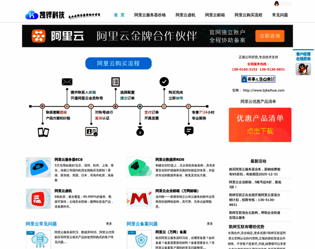Click the 提供联系人邮箱 step label
315x249 pixels.
tap(83, 92)
